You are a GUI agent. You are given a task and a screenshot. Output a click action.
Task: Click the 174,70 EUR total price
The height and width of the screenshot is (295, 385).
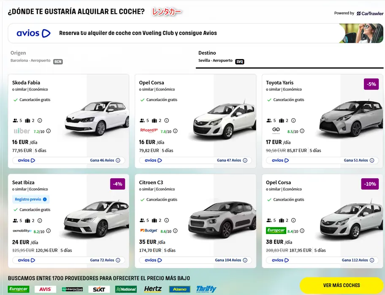pyautogui.click(x=150, y=250)
